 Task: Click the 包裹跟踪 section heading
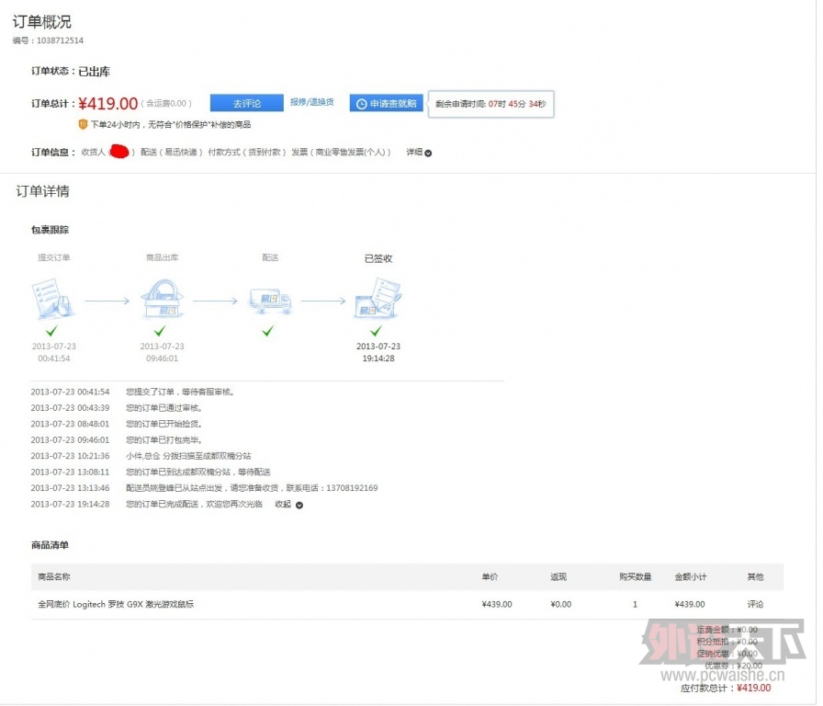50,230
